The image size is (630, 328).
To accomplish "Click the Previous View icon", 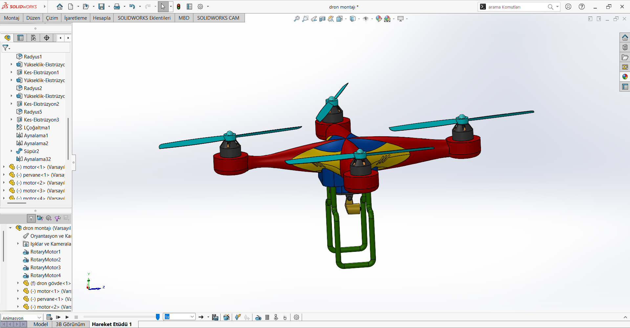I will tap(314, 19).
